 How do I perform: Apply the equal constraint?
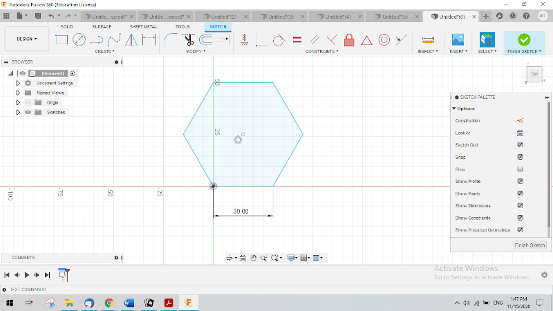297,39
